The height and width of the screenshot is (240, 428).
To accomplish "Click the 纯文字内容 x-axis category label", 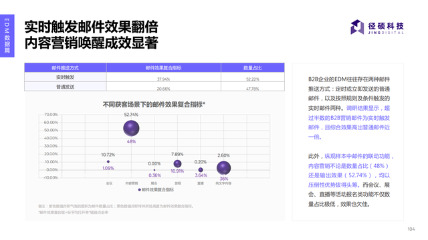I will [223, 183].
